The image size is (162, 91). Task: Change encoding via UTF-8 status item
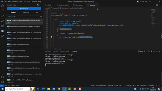point(116,86)
